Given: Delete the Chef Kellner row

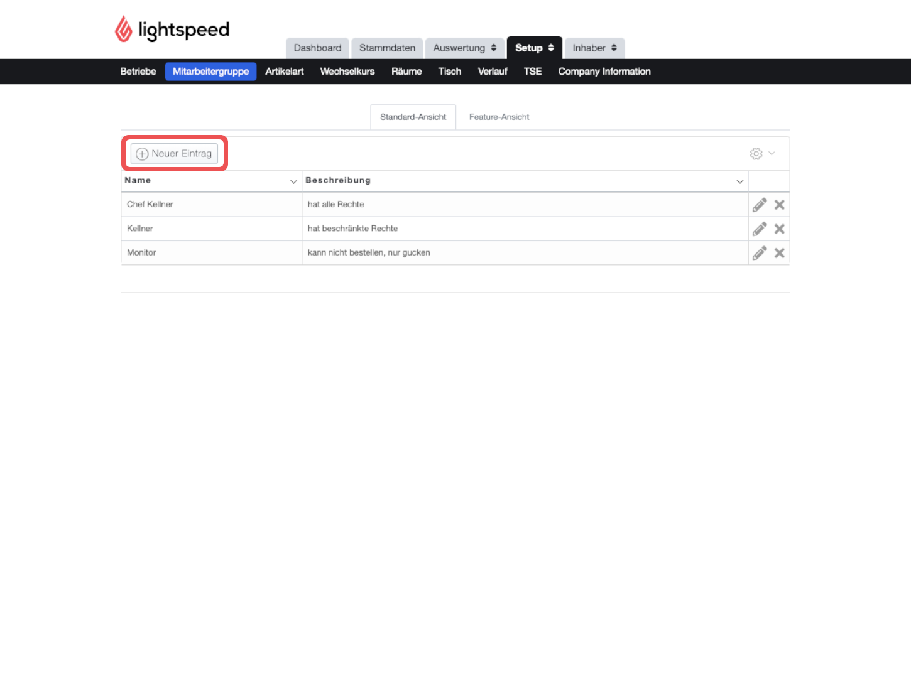Looking at the screenshot, I should [x=780, y=205].
